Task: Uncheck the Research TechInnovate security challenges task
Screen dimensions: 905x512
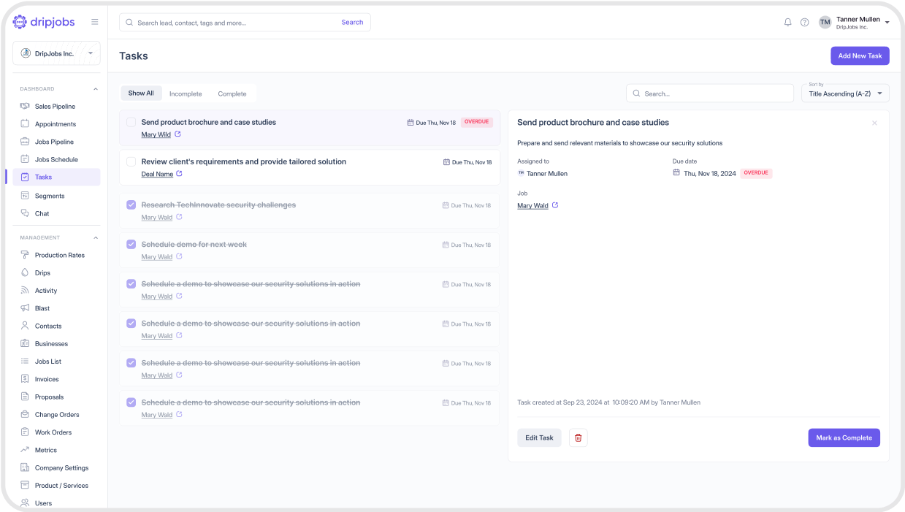Action: click(x=131, y=205)
